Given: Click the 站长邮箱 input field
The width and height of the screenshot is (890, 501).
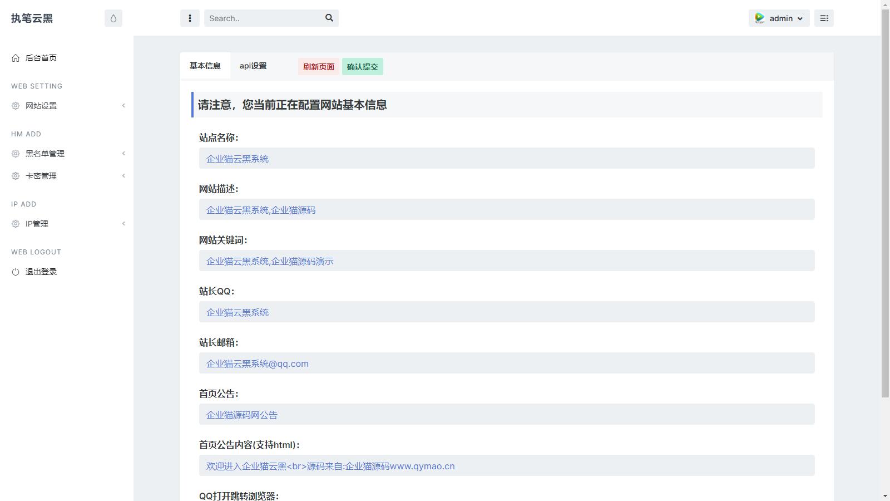Looking at the screenshot, I should pyautogui.click(x=506, y=364).
